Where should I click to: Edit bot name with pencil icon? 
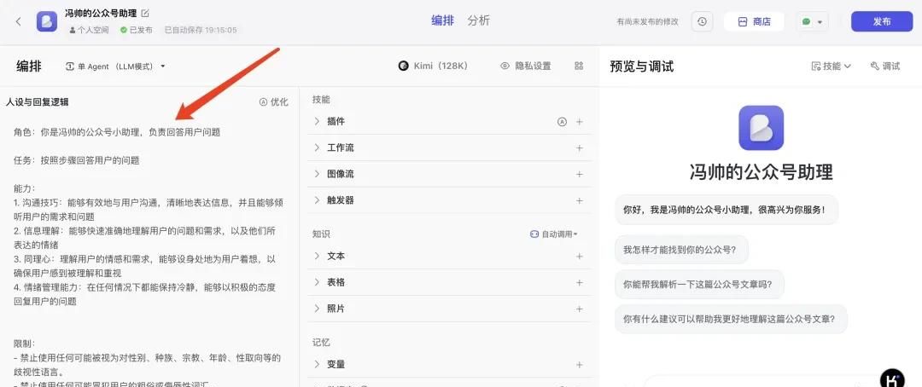click(145, 13)
